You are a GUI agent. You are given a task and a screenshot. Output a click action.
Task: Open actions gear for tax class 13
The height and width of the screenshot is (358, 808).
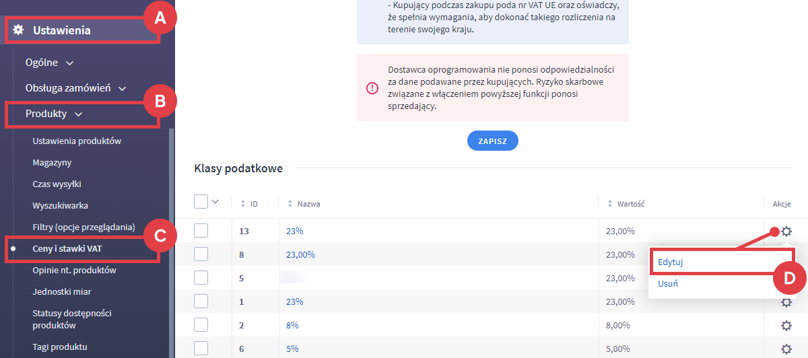click(x=786, y=231)
